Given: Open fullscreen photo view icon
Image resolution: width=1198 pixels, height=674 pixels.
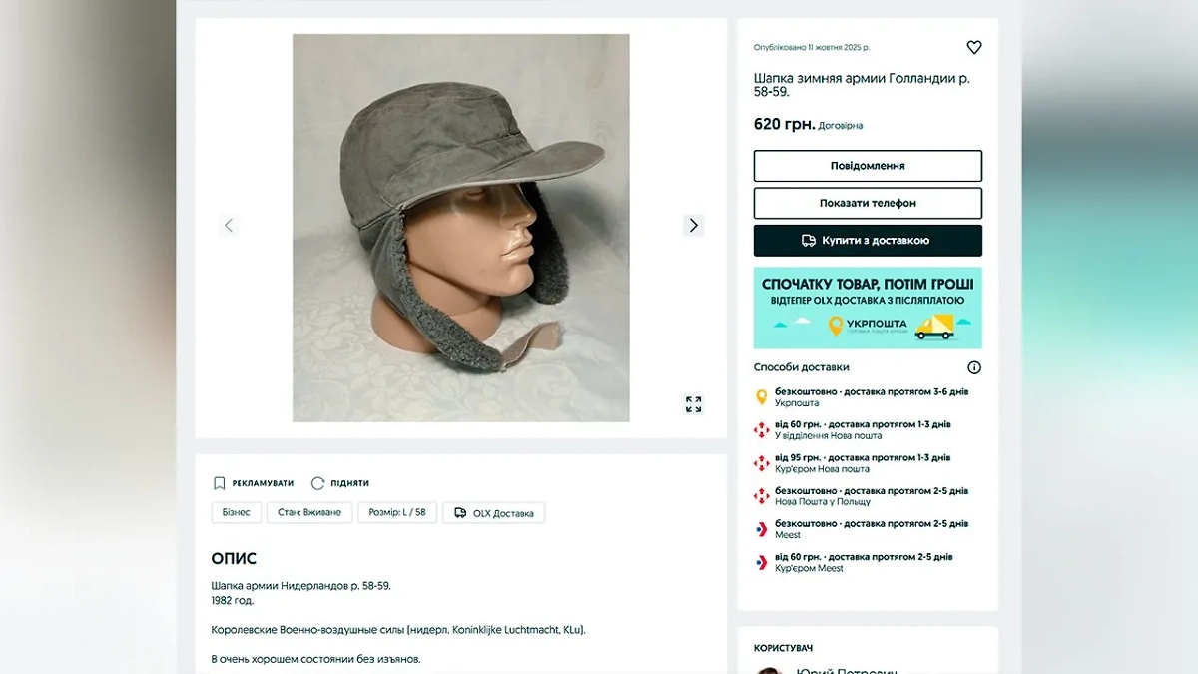Looking at the screenshot, I should pos(693,404).
